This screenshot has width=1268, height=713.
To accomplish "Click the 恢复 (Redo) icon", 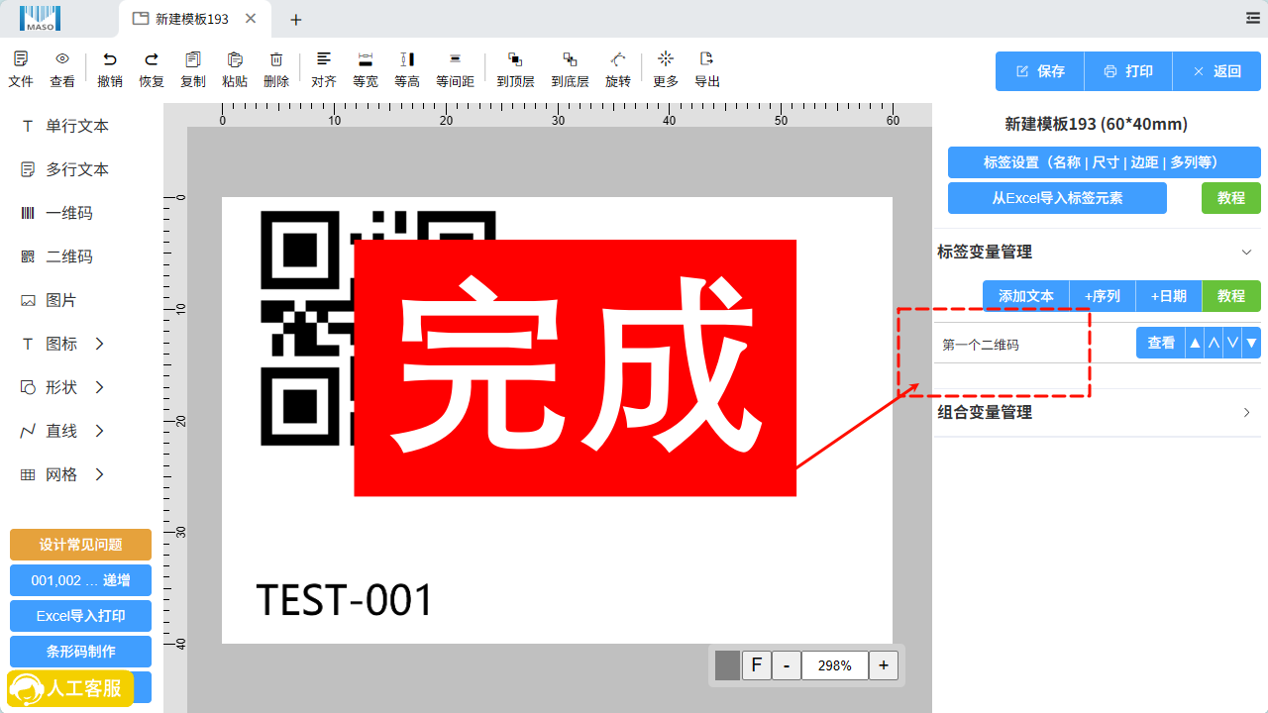I will pos(152,69).
